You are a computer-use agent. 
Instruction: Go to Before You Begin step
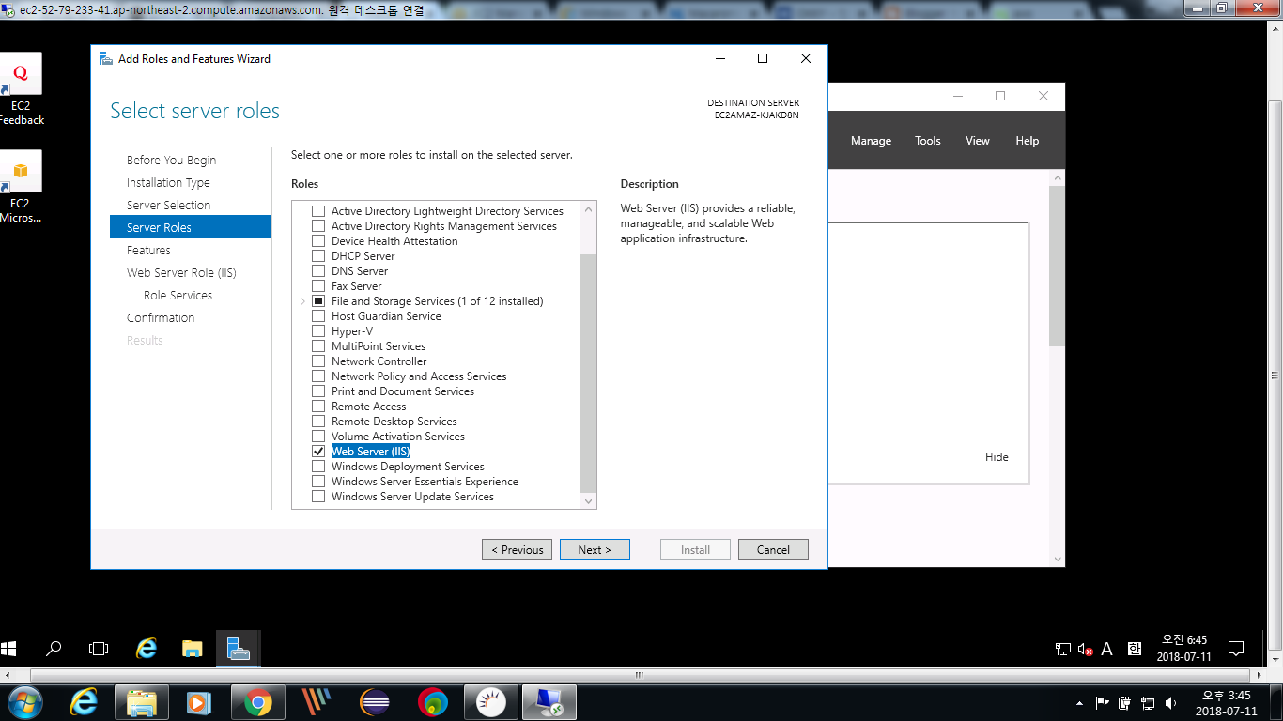[x=172, y=161]
